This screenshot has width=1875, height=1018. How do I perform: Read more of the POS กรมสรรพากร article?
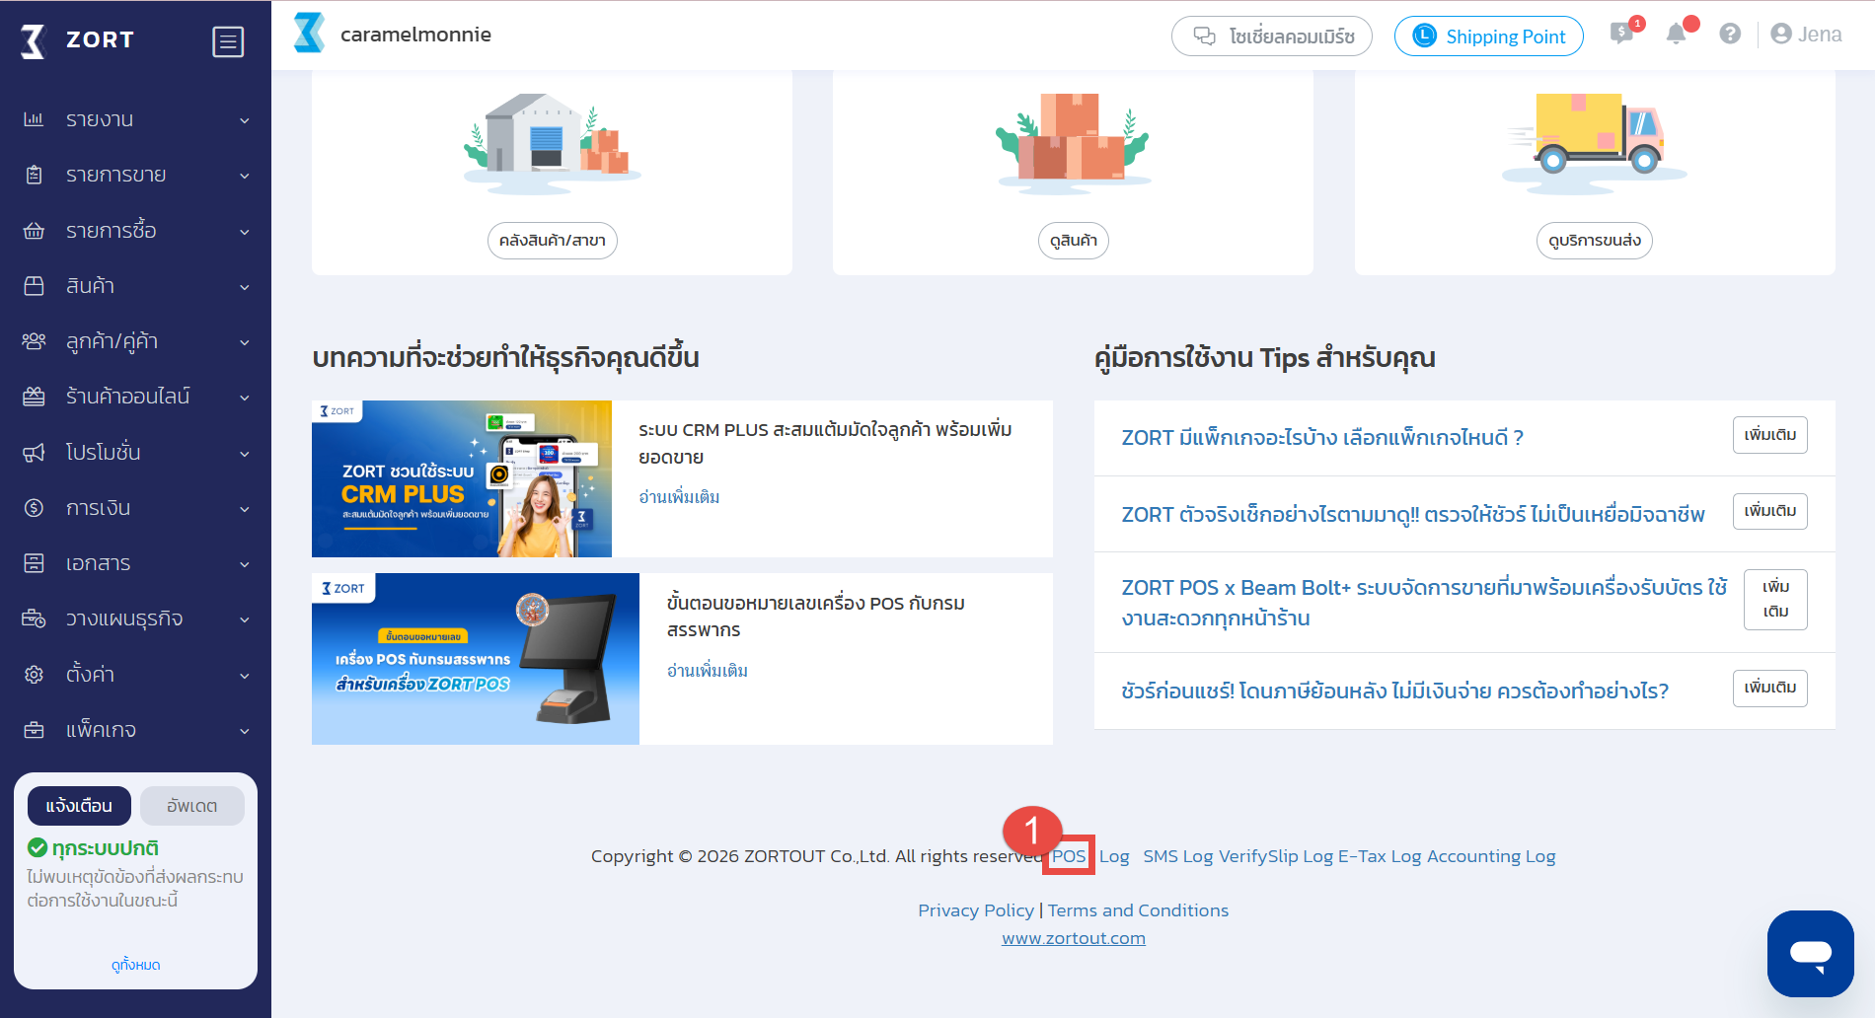(x=708, y=671)
